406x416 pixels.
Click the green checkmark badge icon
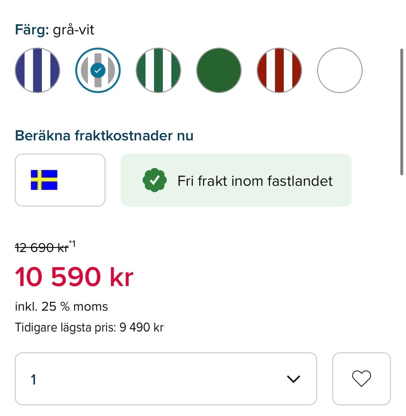coord(154,180)
